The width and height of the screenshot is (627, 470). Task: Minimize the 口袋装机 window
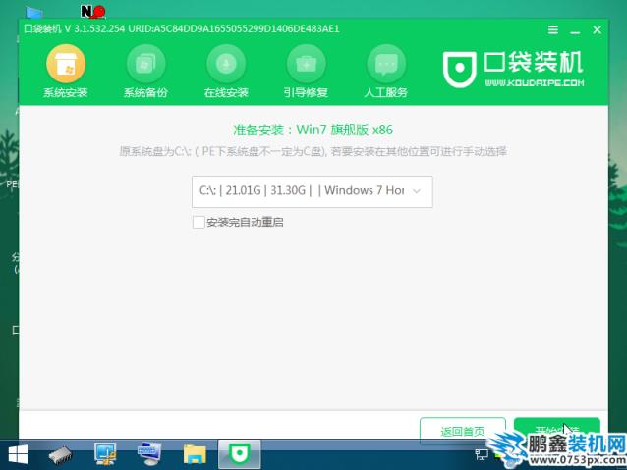click(575, 31)
